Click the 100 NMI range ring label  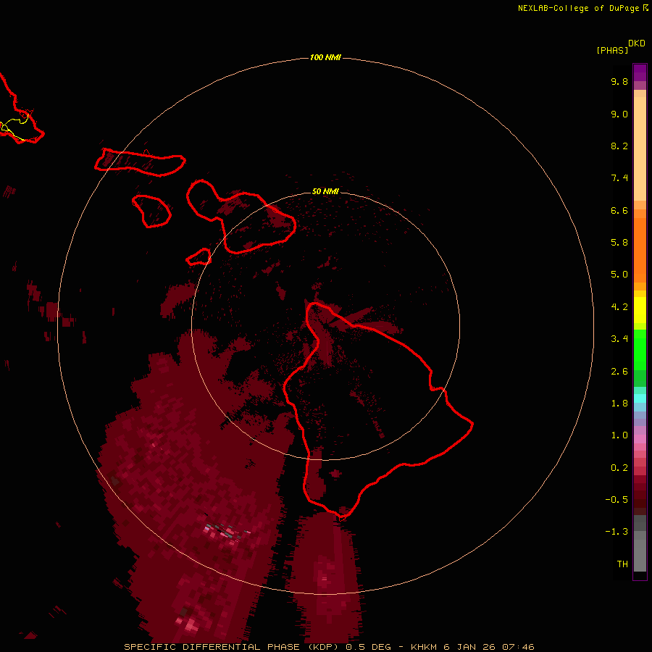click(x=325, y=57)
